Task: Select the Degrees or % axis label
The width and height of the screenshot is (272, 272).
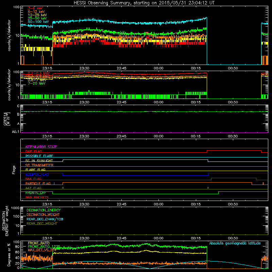Action: pos(9,255)
